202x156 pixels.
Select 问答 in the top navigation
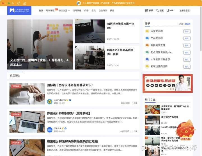pyautogui.click(x=86, y=10)
